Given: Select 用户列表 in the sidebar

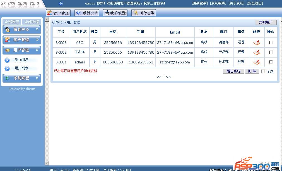Looking at the screenshot, I should (21, 68).
